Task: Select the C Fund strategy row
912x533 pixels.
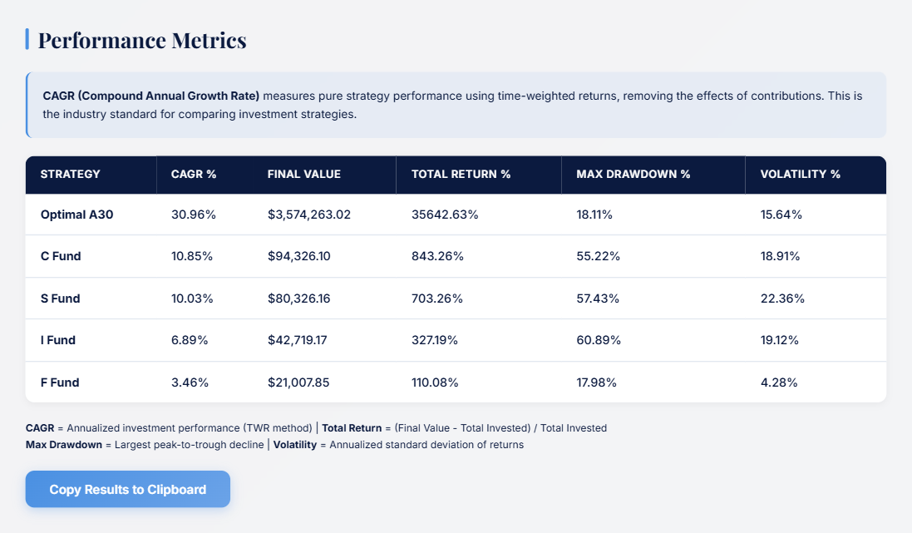Action: click(x=61, y=256)
